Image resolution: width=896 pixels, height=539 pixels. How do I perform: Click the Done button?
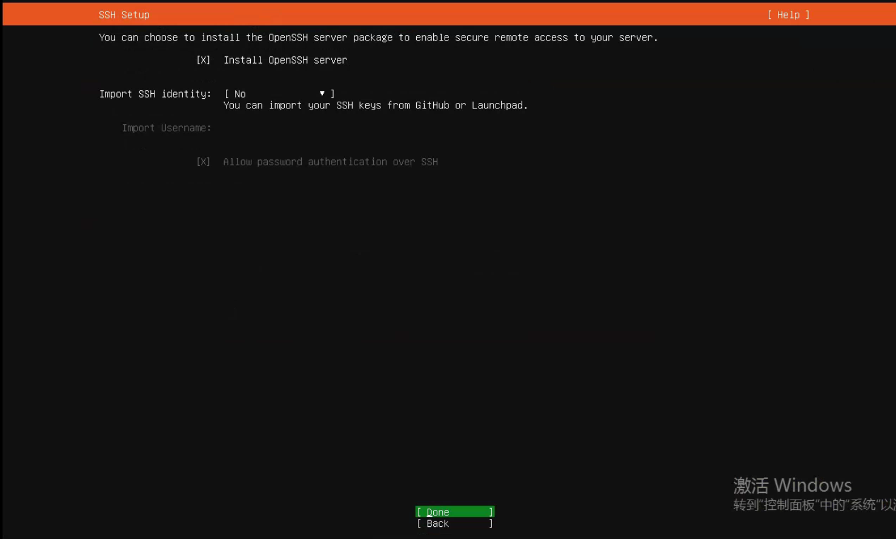click(x=455, y=512)
